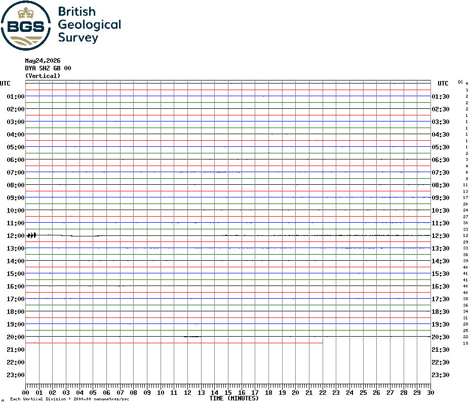The height and width of the screenshot is (406, 471).
Task: Click the 02:00 hour label
Action: click(x=16, y=109)
